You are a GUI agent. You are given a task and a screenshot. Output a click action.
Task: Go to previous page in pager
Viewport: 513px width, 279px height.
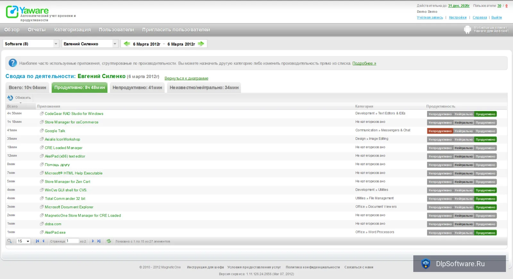pyautogui.click(x=43, y=241)
